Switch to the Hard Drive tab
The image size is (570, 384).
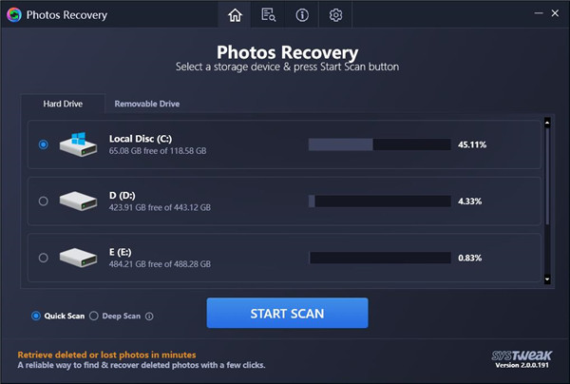coord(64,104)
